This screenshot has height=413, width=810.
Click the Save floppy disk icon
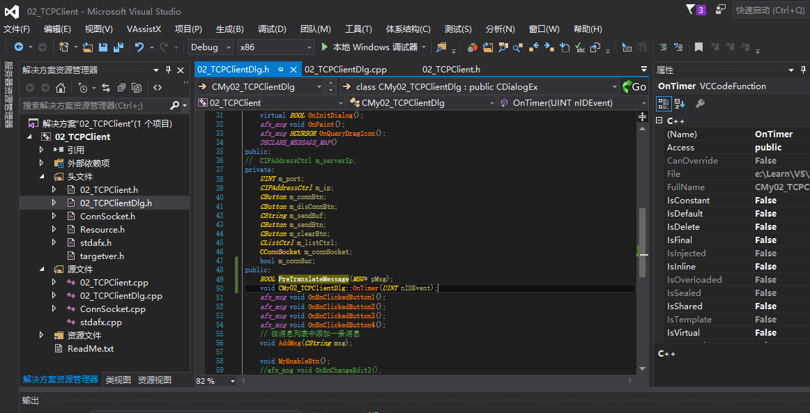point(103,47)
